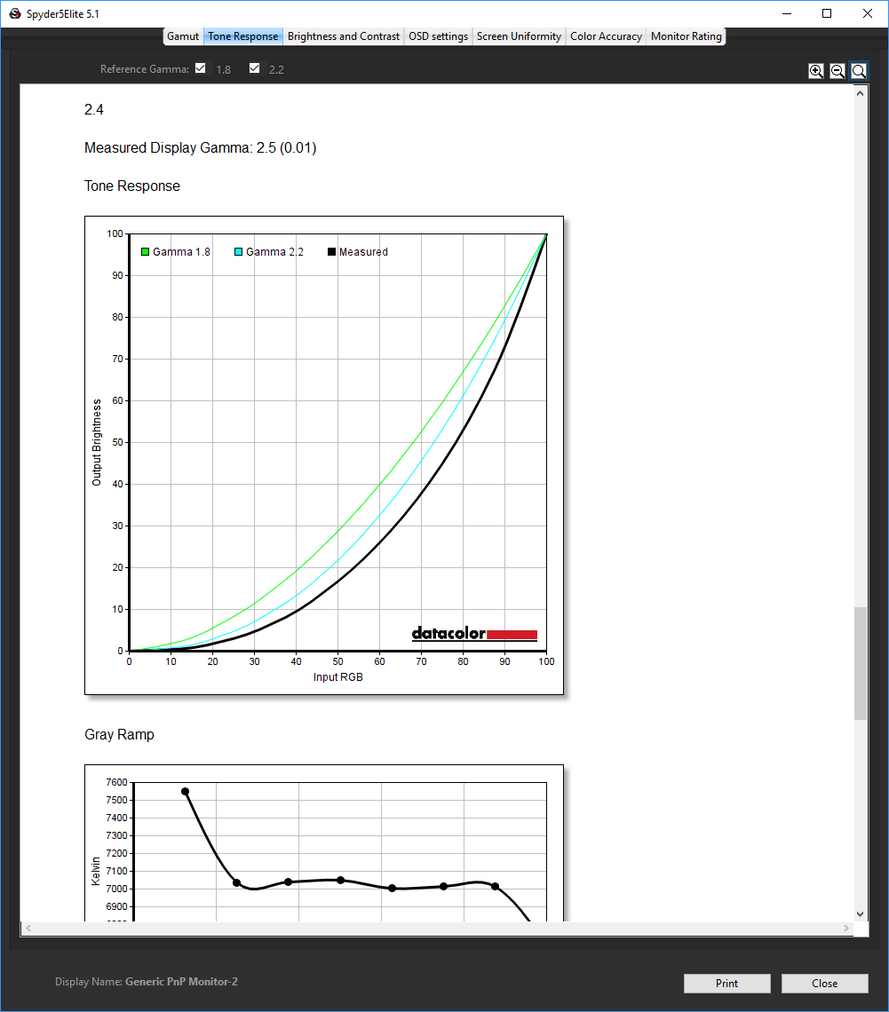Go to the Screen Uniformity tab
The image size is (889, 1012).
519,36
